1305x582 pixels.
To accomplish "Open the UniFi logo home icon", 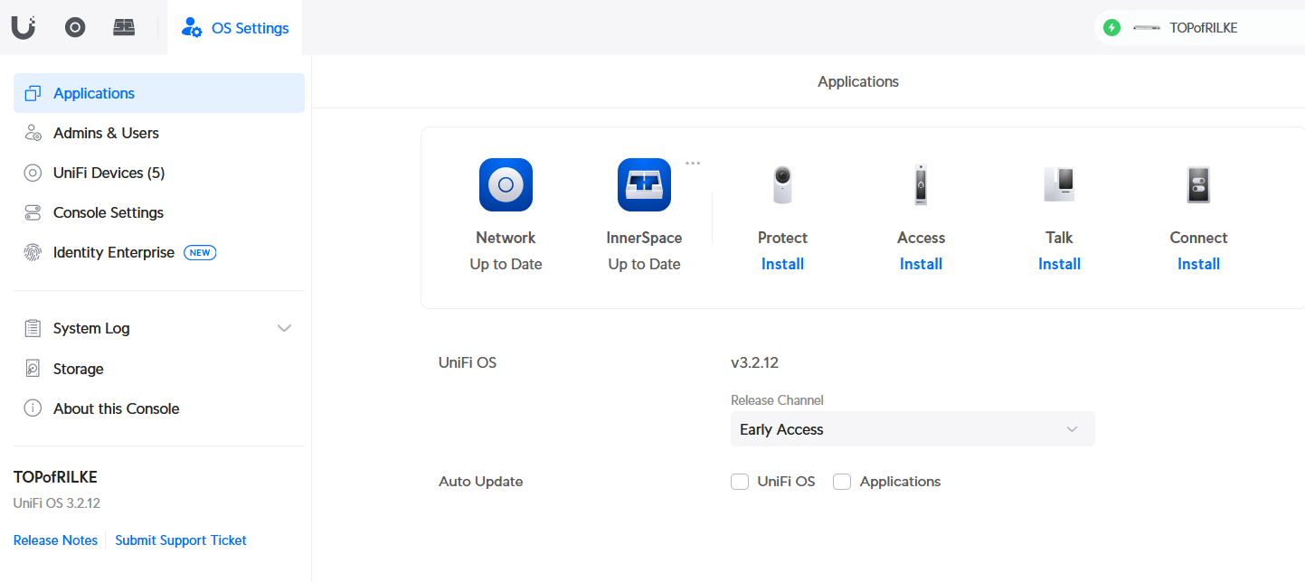I will [24, 27].
